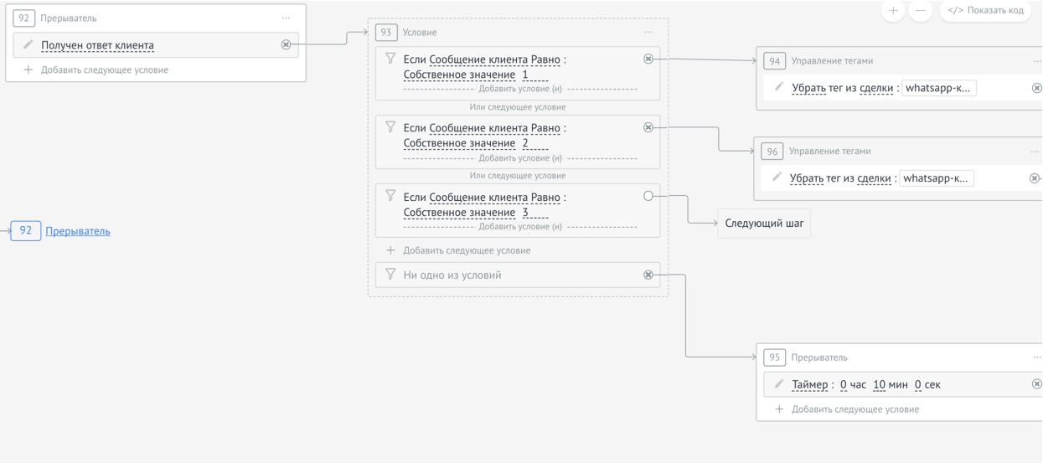
Task: Click Показать код button
Action: (985, 10)
